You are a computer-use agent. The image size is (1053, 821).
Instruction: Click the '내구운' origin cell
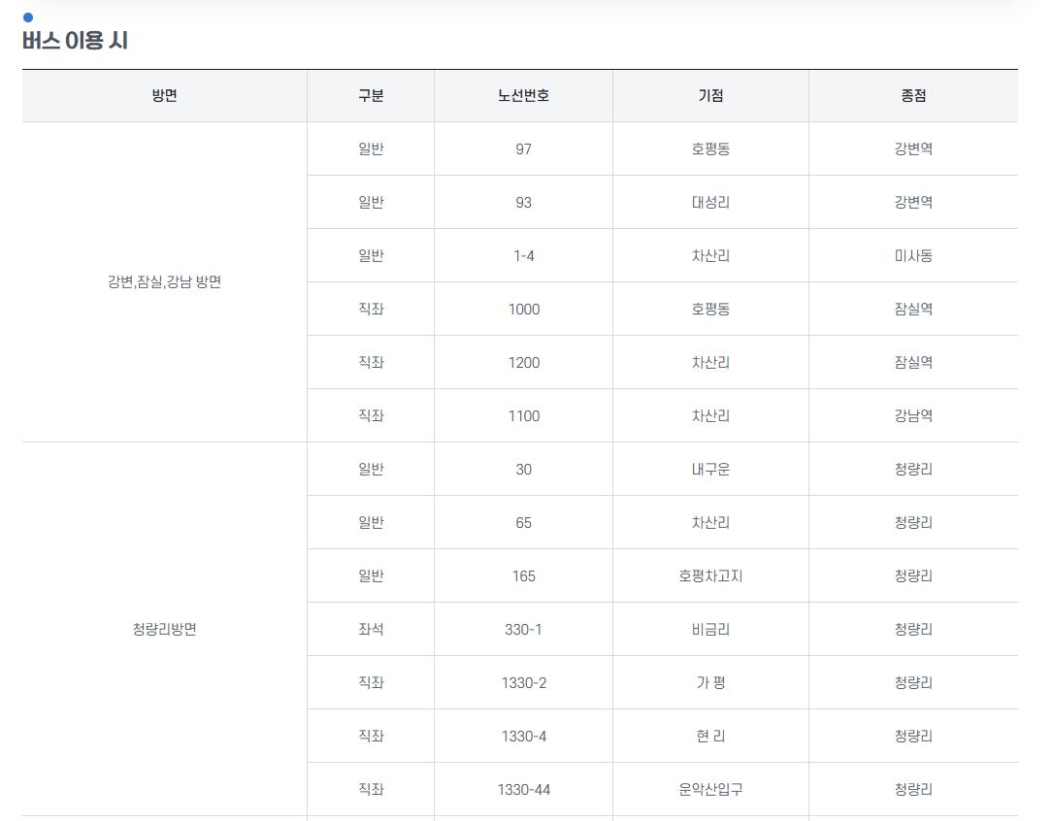coord(710,470)
